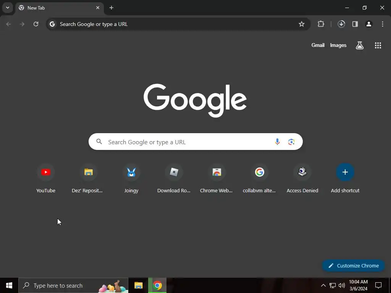
Task: Open File Explorer from taskbar
Action: click(x=138, y=285)
